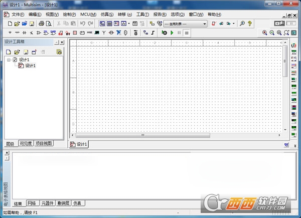Switch to the 网络 spreadsheet tab
This screenshot has height=218, width=301.
[x=32, y=203]
